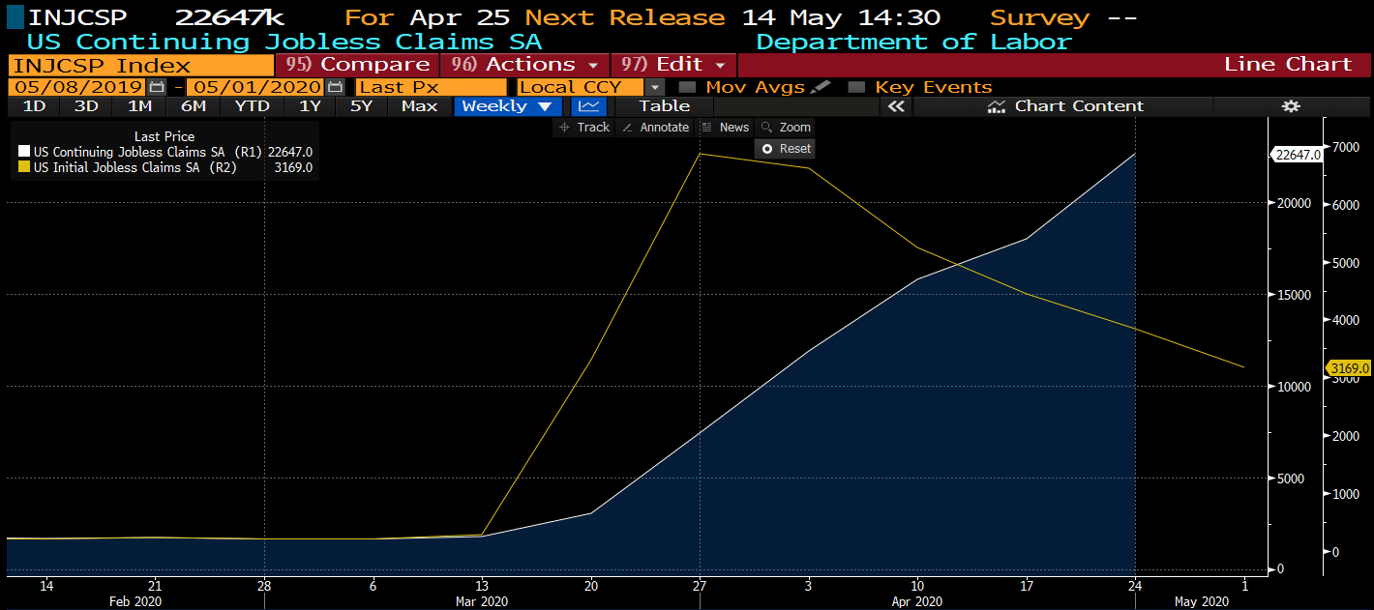Click the Compare button

358,65
